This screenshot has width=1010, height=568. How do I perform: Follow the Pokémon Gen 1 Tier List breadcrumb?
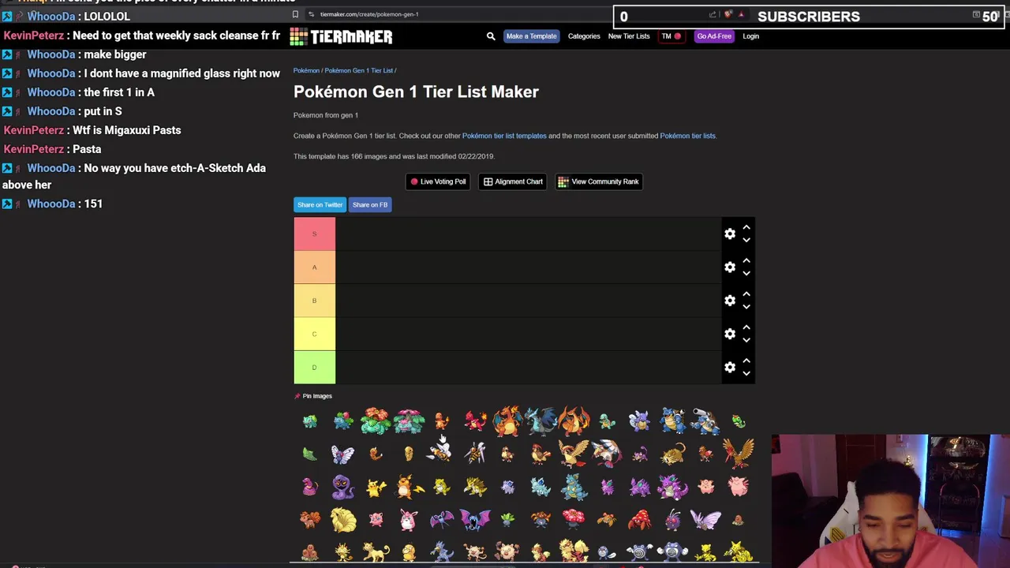pos(358,70)
